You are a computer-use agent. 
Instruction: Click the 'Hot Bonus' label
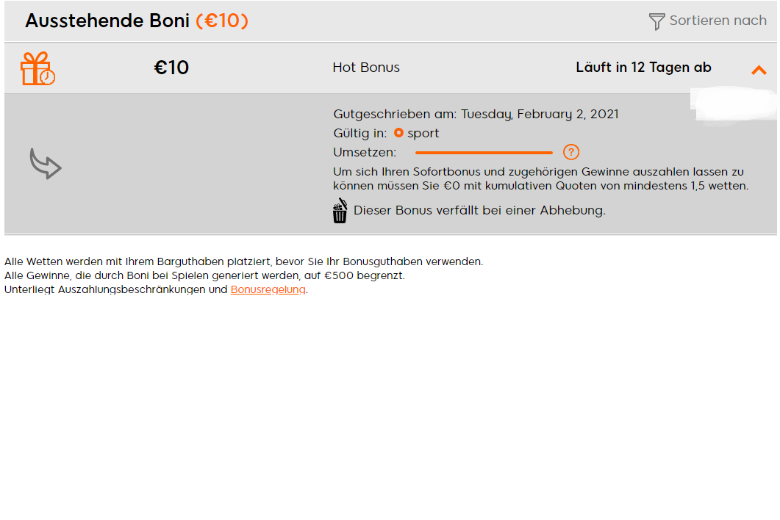click(366, 68)
